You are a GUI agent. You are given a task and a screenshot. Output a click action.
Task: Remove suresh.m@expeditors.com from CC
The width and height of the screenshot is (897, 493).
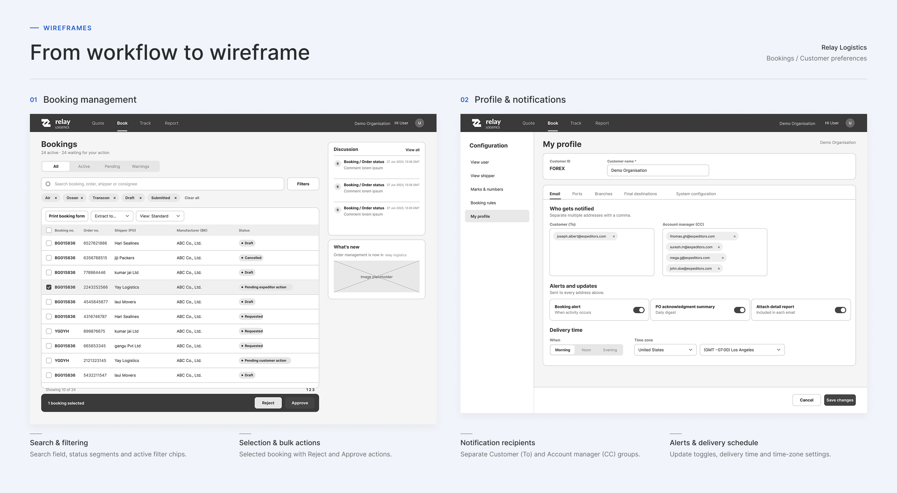tap(719, 247)
